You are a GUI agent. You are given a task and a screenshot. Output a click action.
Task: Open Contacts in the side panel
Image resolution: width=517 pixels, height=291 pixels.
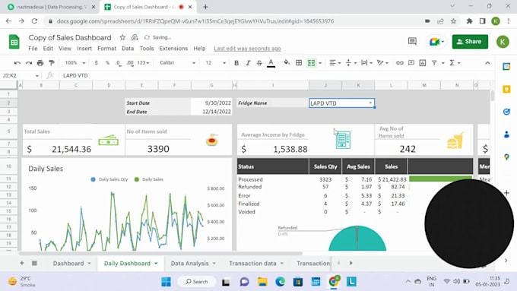506,134
